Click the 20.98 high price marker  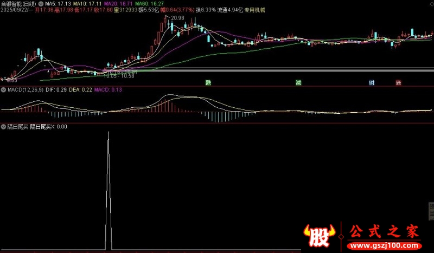177,18
